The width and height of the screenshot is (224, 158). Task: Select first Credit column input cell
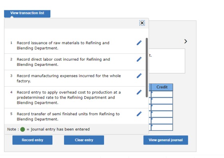pos(162,94)
